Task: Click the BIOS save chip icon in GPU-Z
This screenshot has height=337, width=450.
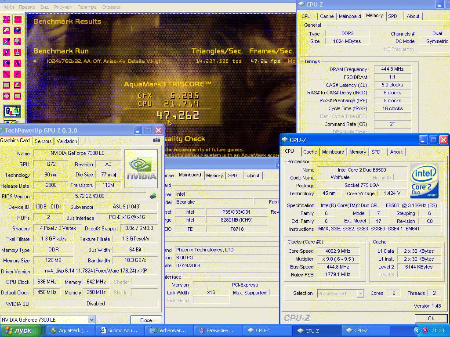Action: 153,196
